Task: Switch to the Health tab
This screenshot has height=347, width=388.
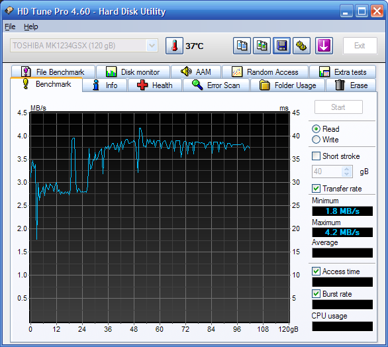Action: [x=155, y=85]
